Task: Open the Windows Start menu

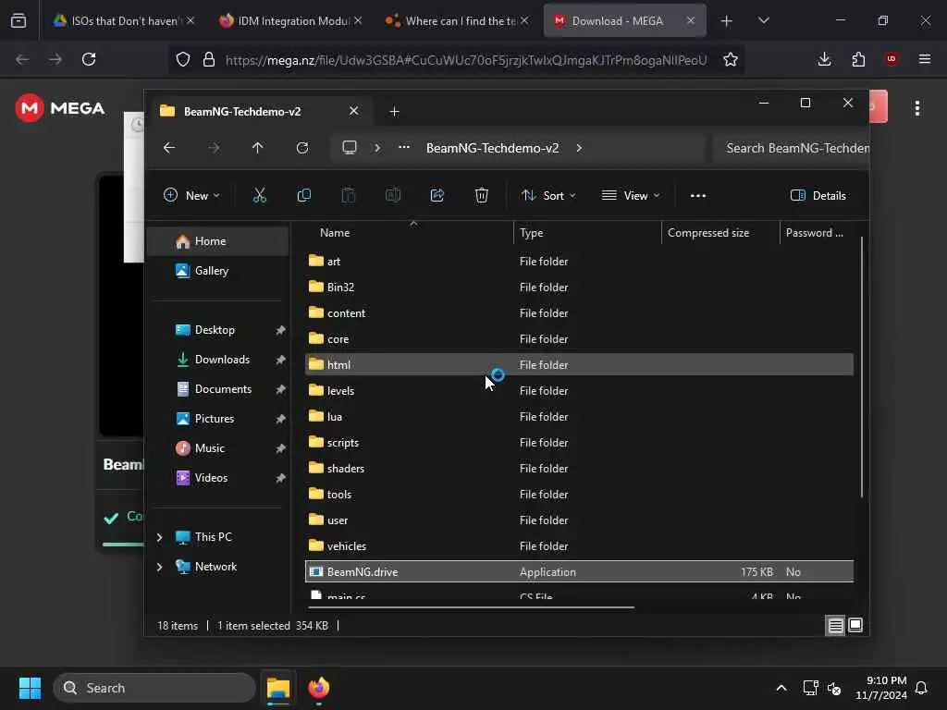Action: pyautogui.click(x=30, y=688)
